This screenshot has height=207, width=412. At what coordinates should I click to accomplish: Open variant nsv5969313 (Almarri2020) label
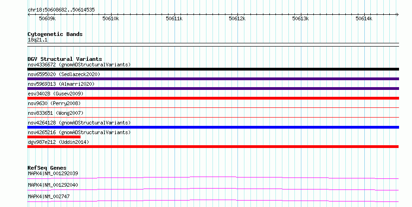click(x=61, y=84)
